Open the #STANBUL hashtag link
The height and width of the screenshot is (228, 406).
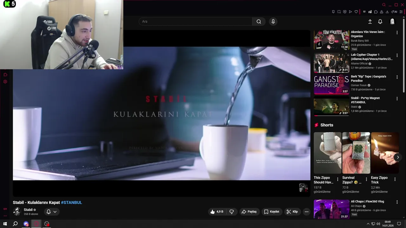click(x=71, y=202)
